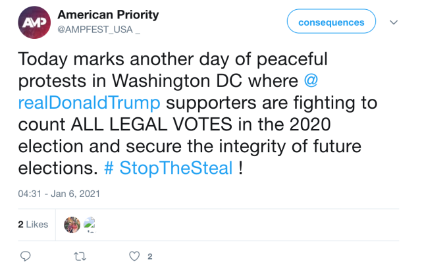
Task: Follow the #StopTheSteal hashtag link
Action: [169, 168]
